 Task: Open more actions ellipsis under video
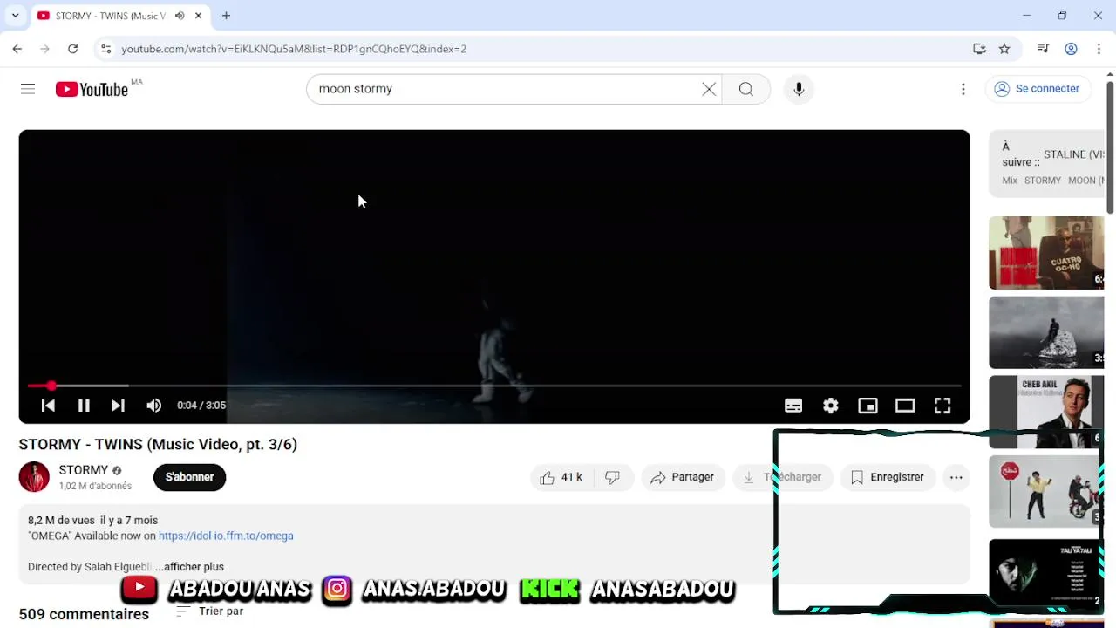click(956, 477)
